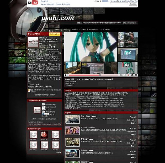Click the Add to Google badge
The image size is (165, 163).
click(45, 114)
